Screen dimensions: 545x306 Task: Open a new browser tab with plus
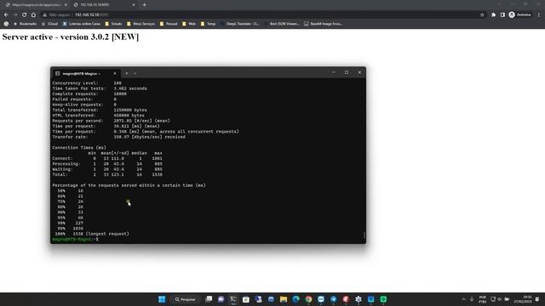[144, 5]
